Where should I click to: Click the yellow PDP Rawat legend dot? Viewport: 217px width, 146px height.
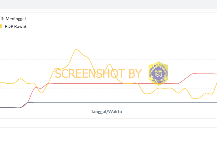[x=1, y=26]
